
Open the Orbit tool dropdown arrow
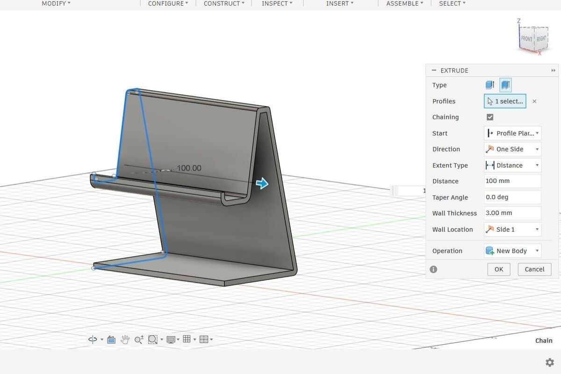pos(101,340)
